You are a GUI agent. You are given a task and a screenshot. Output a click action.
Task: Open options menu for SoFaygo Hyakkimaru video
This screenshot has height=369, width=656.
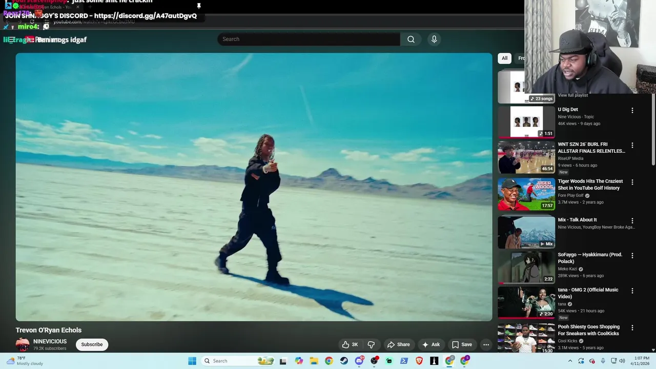point(632,255)
